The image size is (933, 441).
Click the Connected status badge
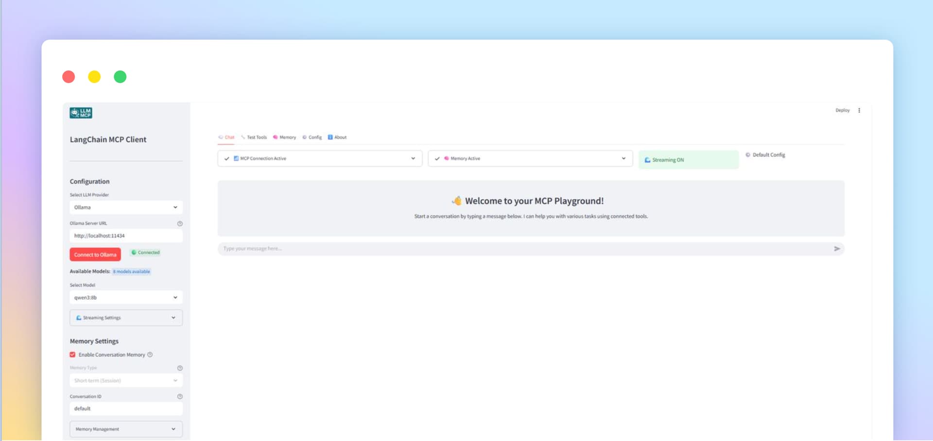point(145,252)
